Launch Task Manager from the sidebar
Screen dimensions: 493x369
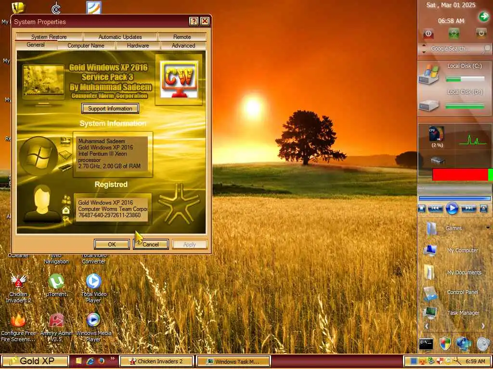pyautogui.click(x=452, y=313)
